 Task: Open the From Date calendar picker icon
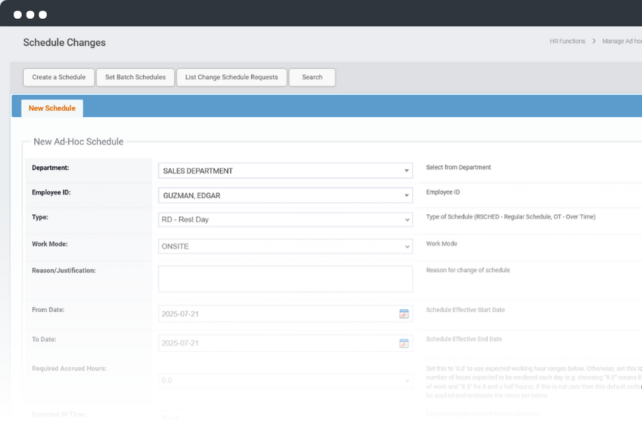point(404,314)
